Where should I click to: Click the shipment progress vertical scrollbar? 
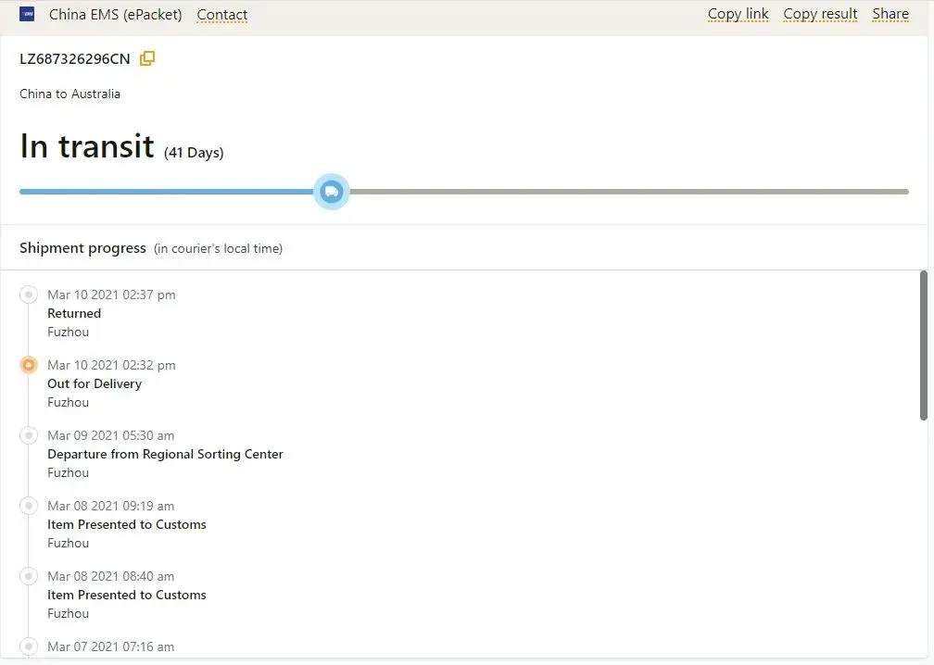click(x=923, y=345)
